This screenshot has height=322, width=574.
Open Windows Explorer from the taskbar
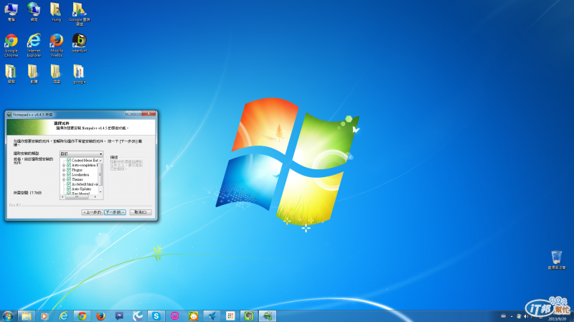coord(26,316)
